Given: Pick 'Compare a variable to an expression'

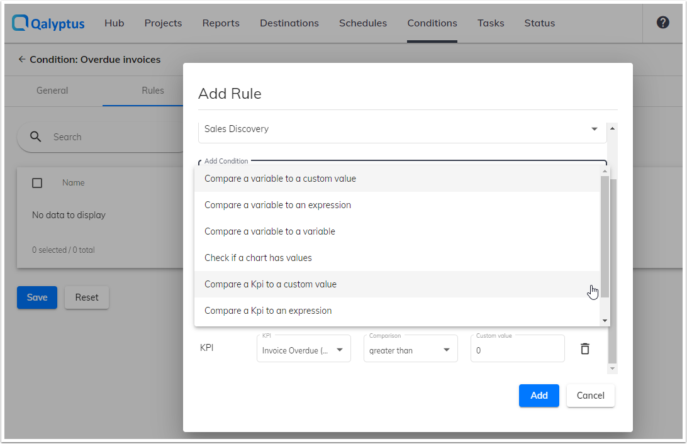Looking at the screenshot, I should [277, 205].
